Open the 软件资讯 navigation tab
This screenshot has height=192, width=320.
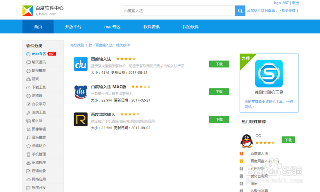point(151,27)
